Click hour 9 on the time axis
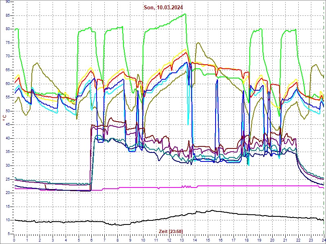The image size is (326, 244). pos(130,240)
